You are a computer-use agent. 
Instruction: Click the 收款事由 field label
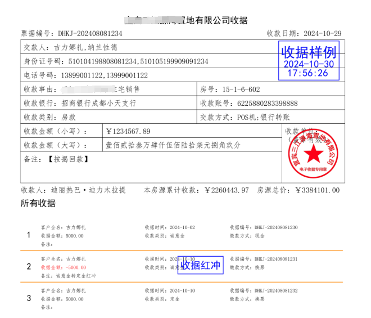click(40, 89)
